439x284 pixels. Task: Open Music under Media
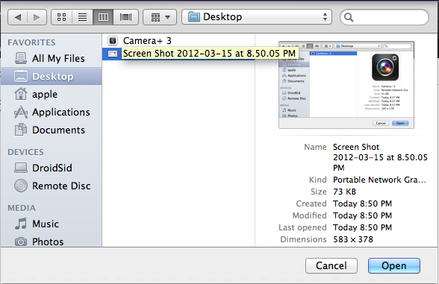pos(52,224)
